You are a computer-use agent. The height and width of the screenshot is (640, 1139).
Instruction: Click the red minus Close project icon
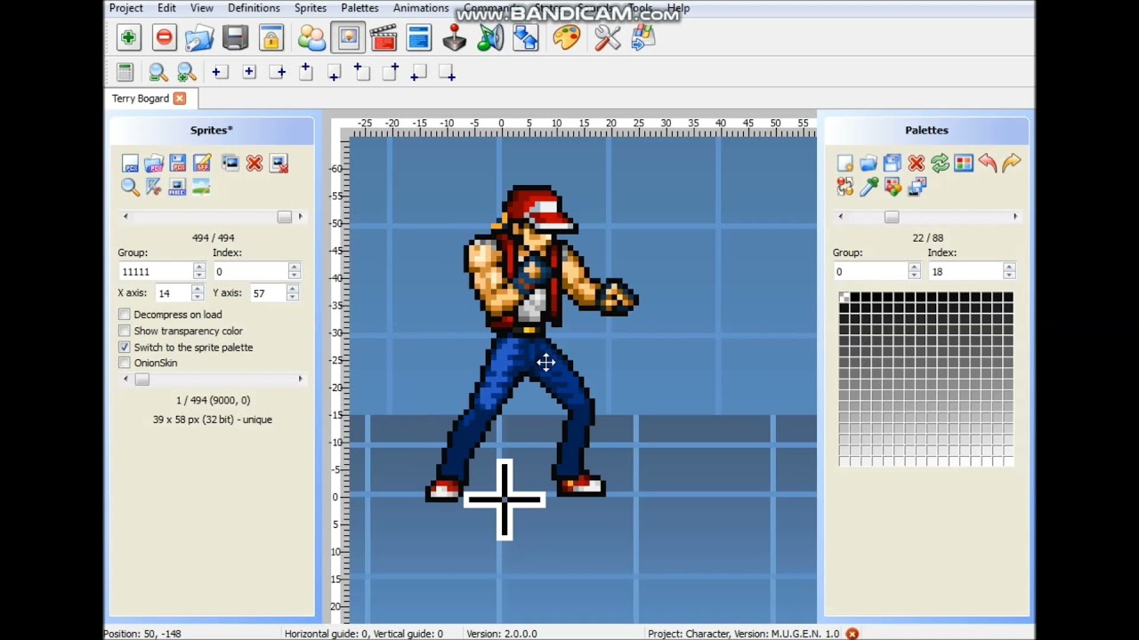click(164, 37)
